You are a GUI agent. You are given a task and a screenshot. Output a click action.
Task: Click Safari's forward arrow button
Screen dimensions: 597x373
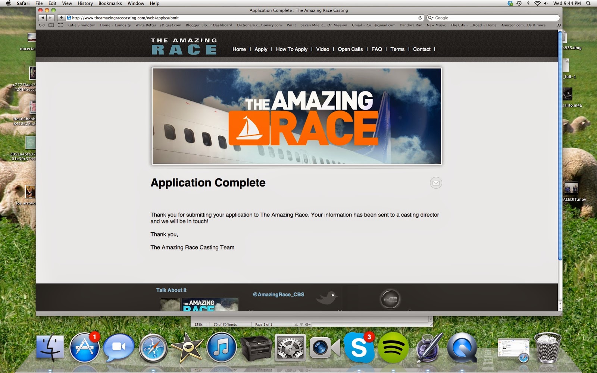(x=50, y=18)
